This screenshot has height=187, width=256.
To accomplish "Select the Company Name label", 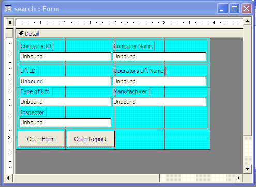I will [x=133, y=46].
